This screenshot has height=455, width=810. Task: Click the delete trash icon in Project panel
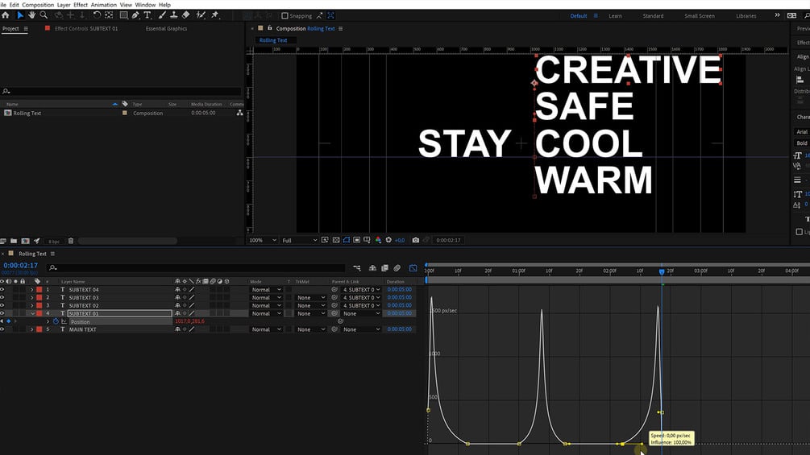click(x=71, y=241)
